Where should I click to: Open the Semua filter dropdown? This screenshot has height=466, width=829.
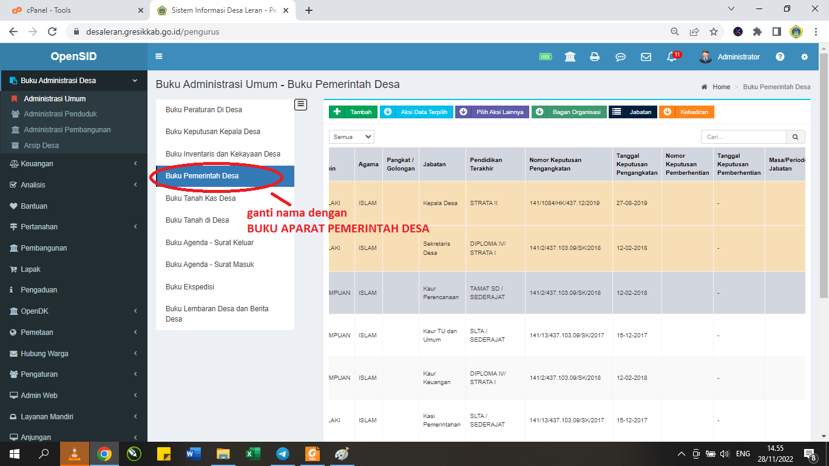click(351, 137)
